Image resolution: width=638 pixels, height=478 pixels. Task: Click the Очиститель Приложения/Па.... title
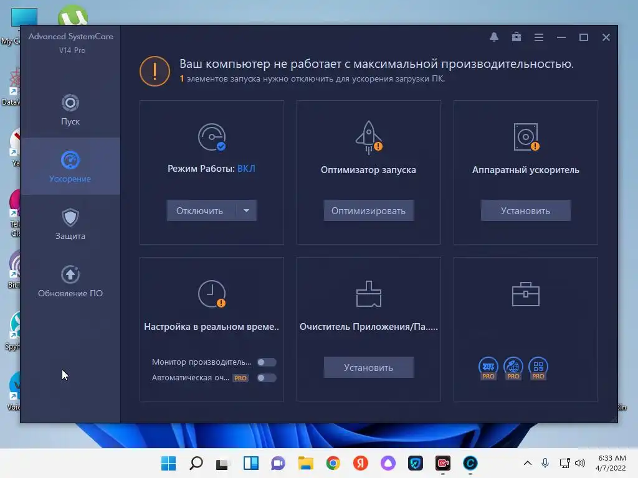[x=369, y=327]
